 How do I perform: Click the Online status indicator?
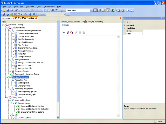tap(158, 121)
